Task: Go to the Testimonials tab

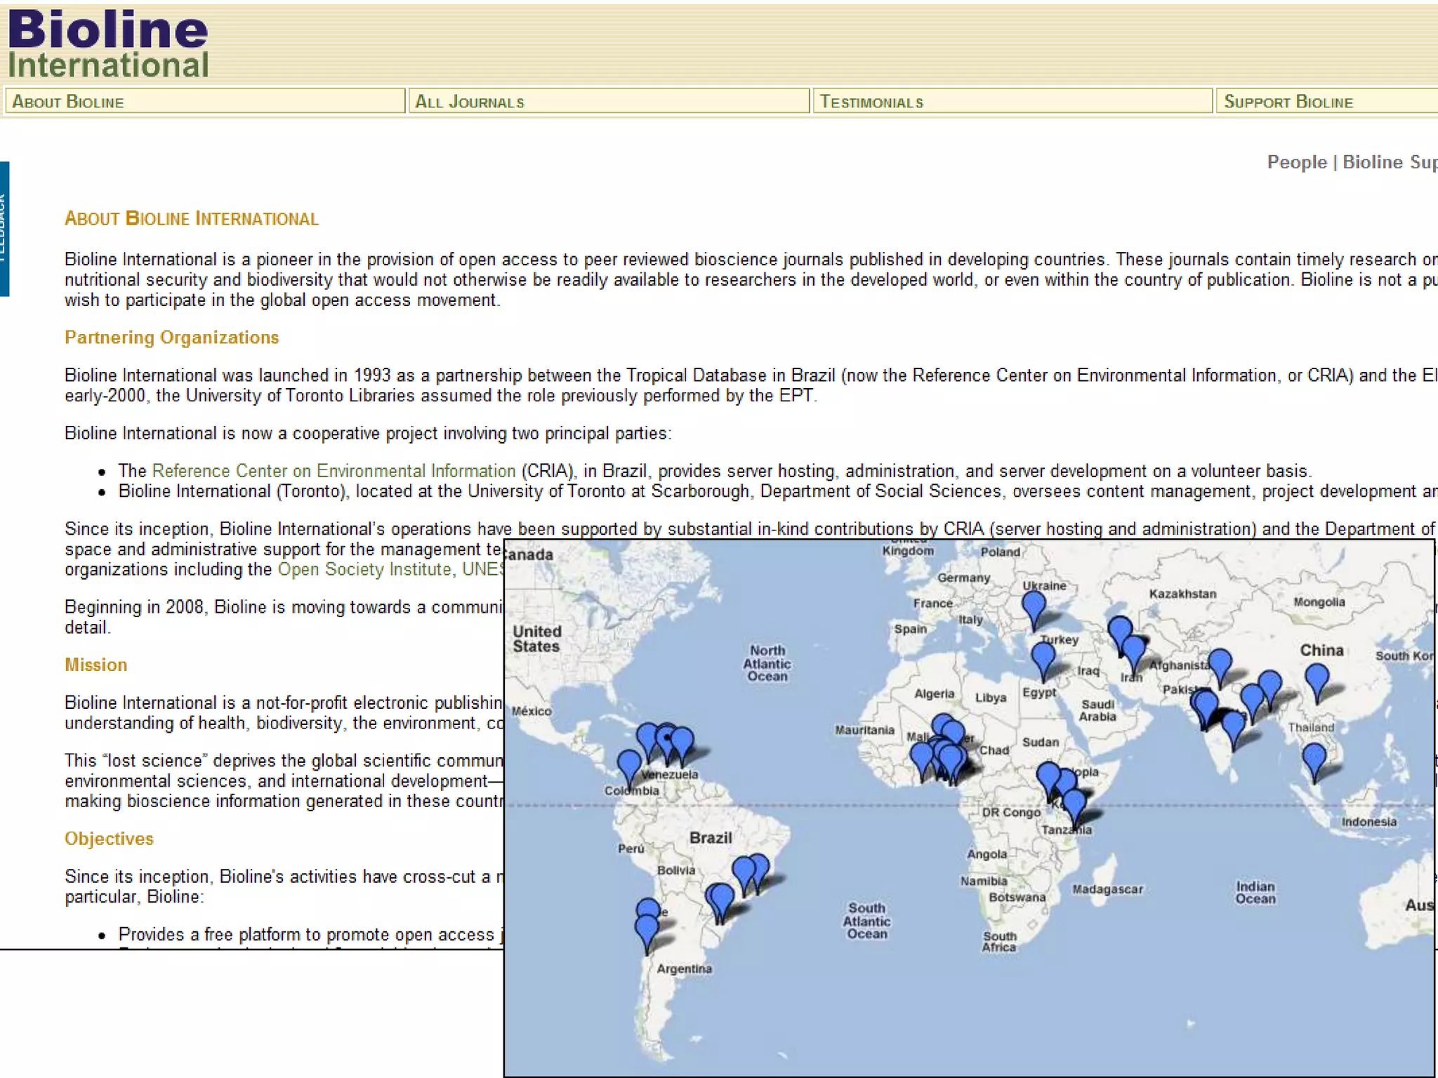Action: tap(871, 102)
